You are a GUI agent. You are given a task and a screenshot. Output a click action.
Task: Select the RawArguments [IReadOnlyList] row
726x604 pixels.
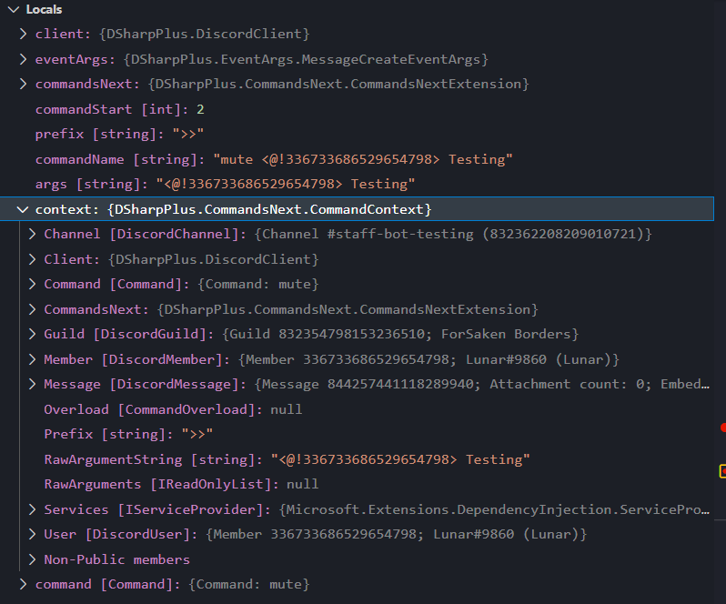tap(357, 484)
